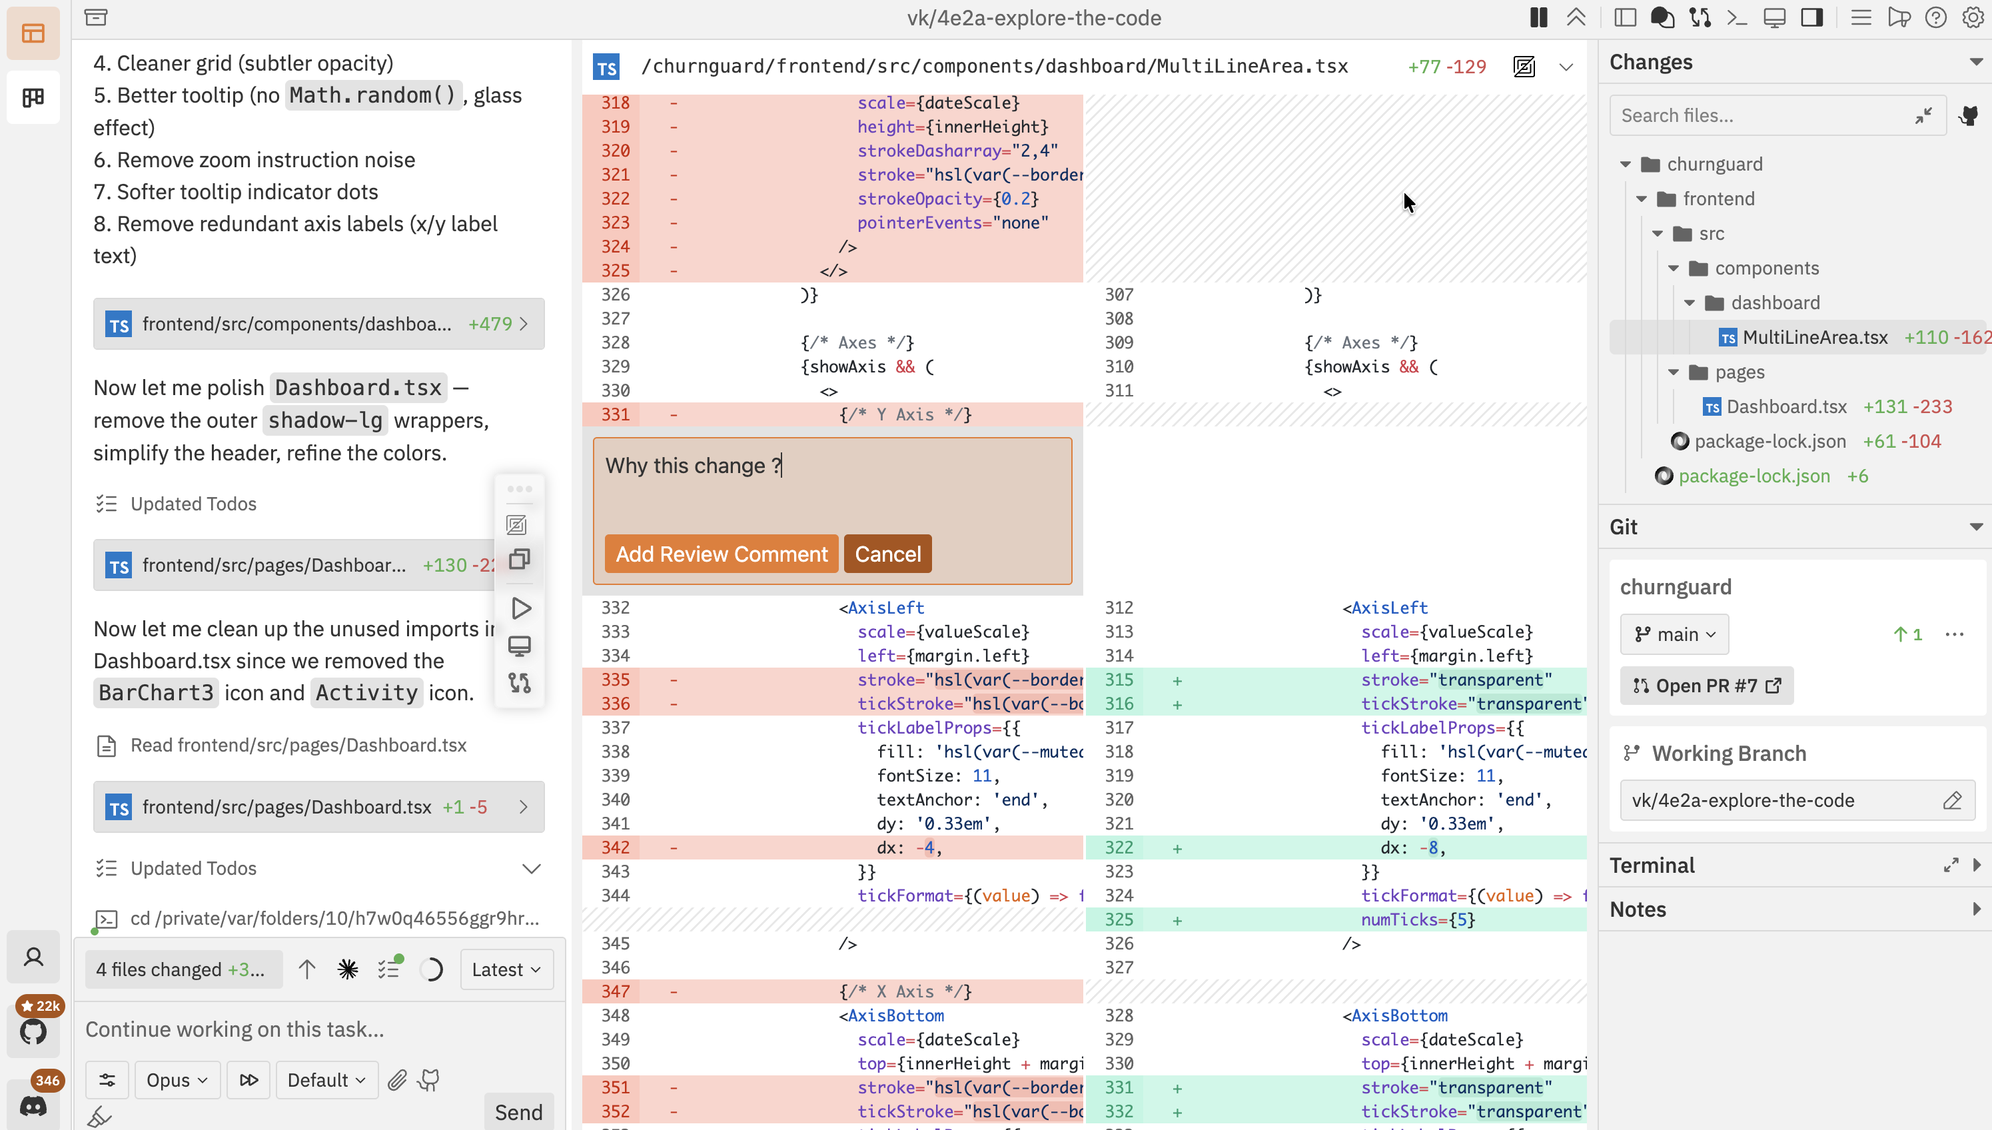This screenshot has width=1992, height=1130.
Task: Open the terminal icon at the top right
Action: point(1738,17)
